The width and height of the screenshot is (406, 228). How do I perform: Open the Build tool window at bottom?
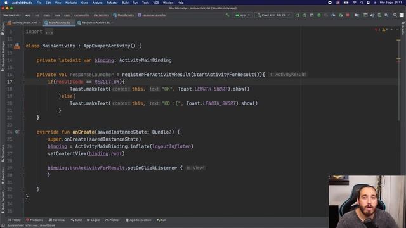(76, 220)
